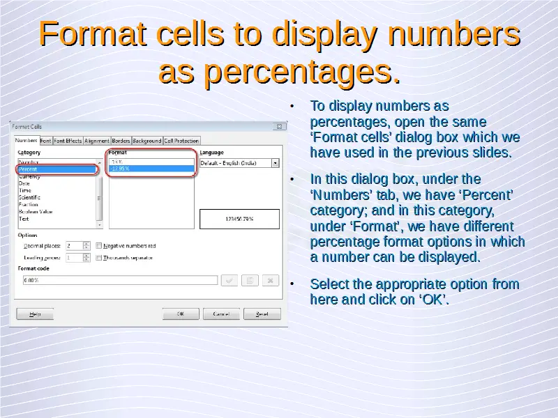
Task: Open the Font Effects tab
Action: coord(68,141)
